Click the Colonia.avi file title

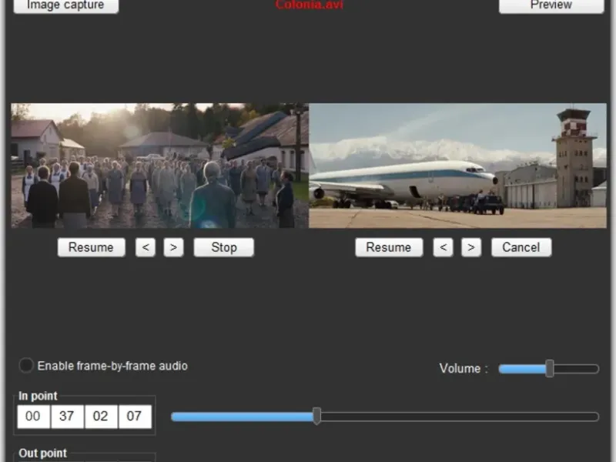point(310,5)
